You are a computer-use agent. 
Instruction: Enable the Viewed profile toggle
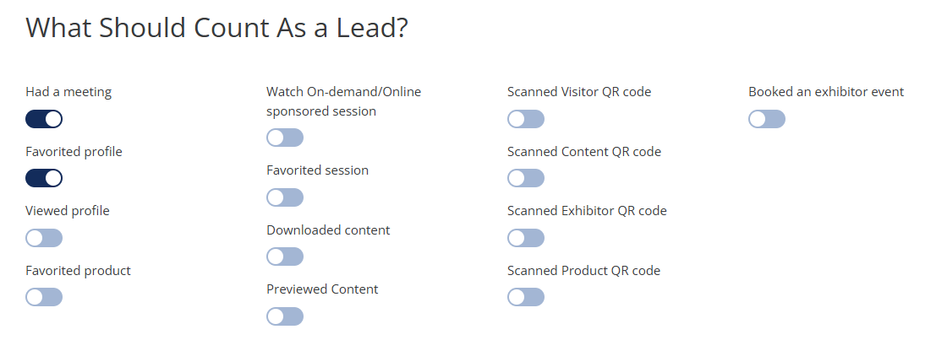coord(44,238)
